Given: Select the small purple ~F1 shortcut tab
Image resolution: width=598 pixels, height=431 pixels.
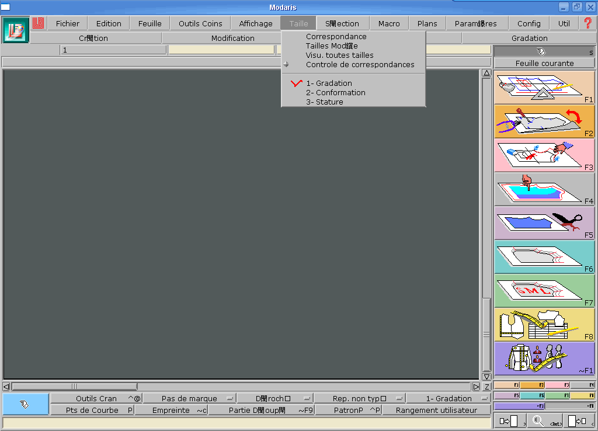Looking at the screenshot, I should pos(519,406).
